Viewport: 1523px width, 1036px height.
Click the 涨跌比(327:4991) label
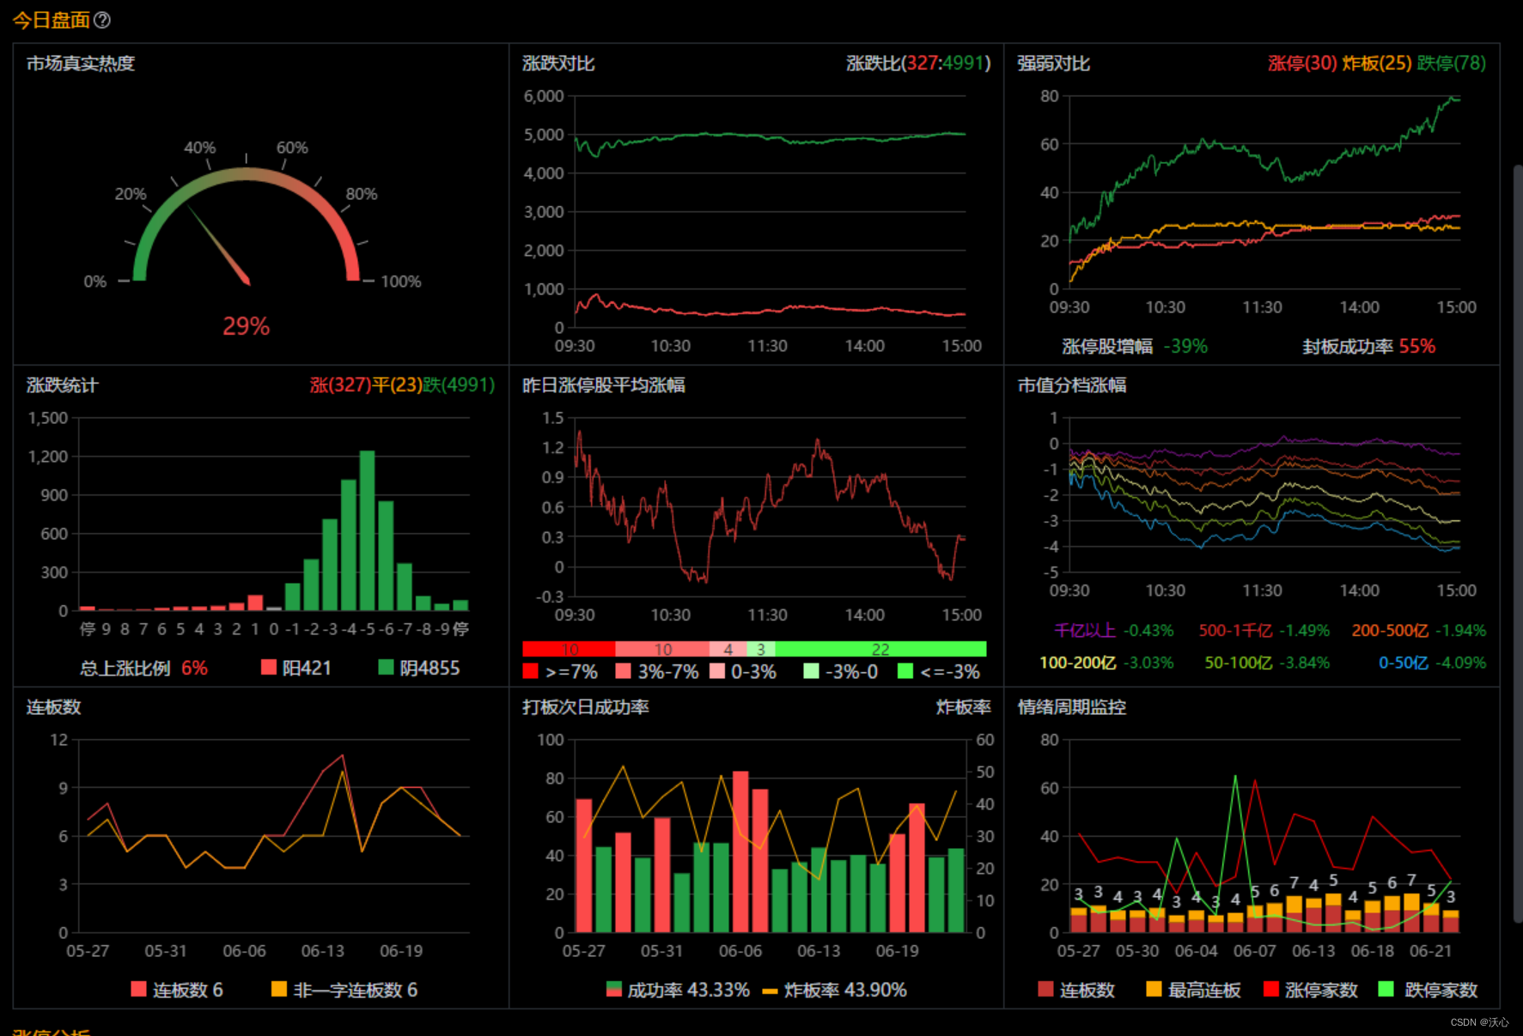click(x=918, y=64)
